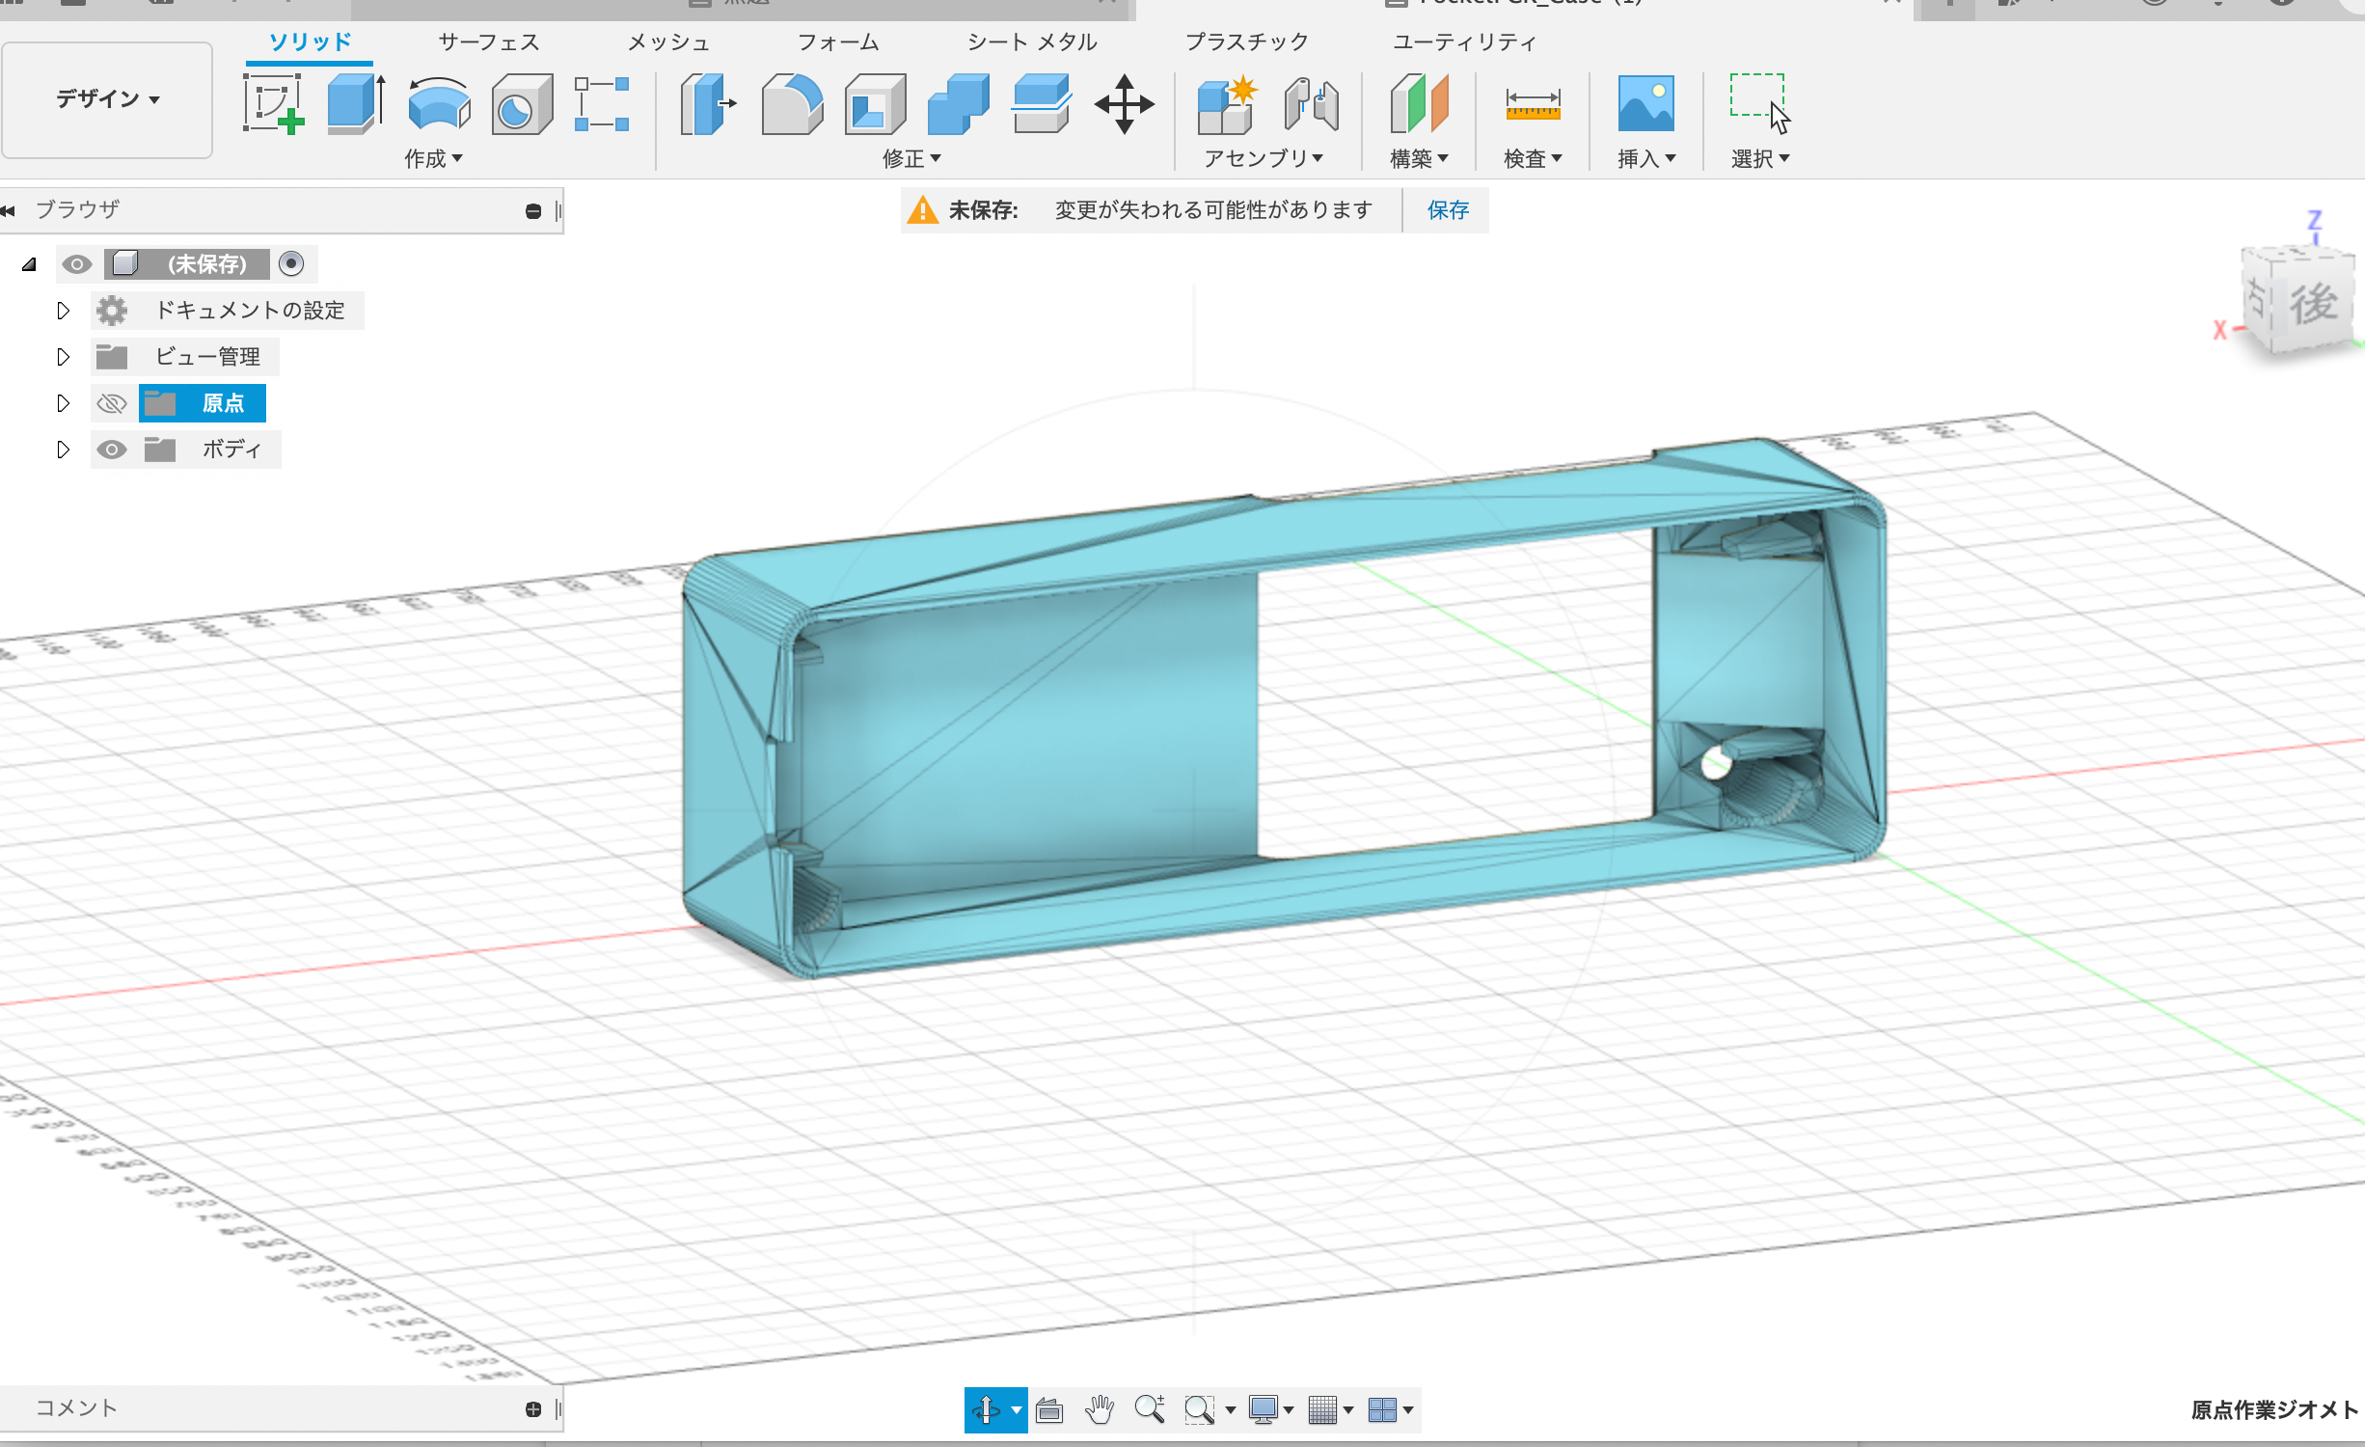The image size is (2365, 1447).
Task: Switch to the メッシュ tab
Action: pyautogui.click(x=668, y=42)
